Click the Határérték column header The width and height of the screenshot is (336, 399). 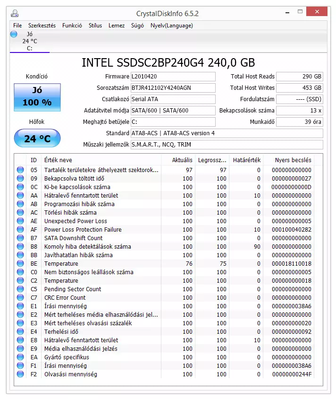[246, 160]
